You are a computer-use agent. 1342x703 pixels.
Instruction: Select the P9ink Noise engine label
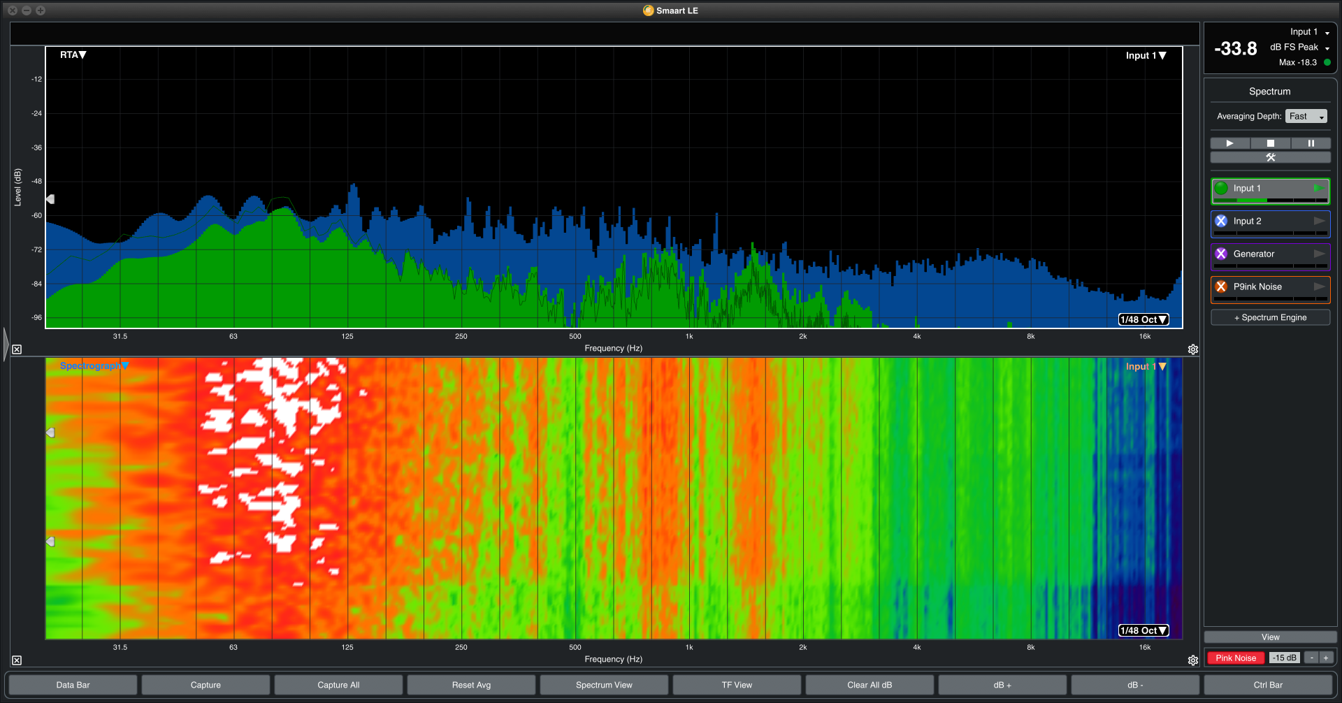click(x=1257, y=287)
